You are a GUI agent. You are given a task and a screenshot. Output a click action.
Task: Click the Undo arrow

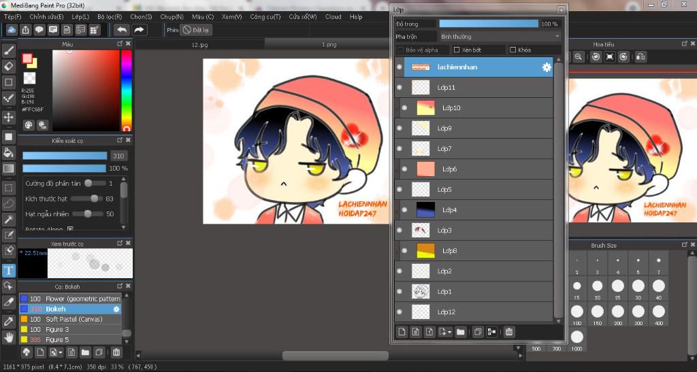pos(121,30)
